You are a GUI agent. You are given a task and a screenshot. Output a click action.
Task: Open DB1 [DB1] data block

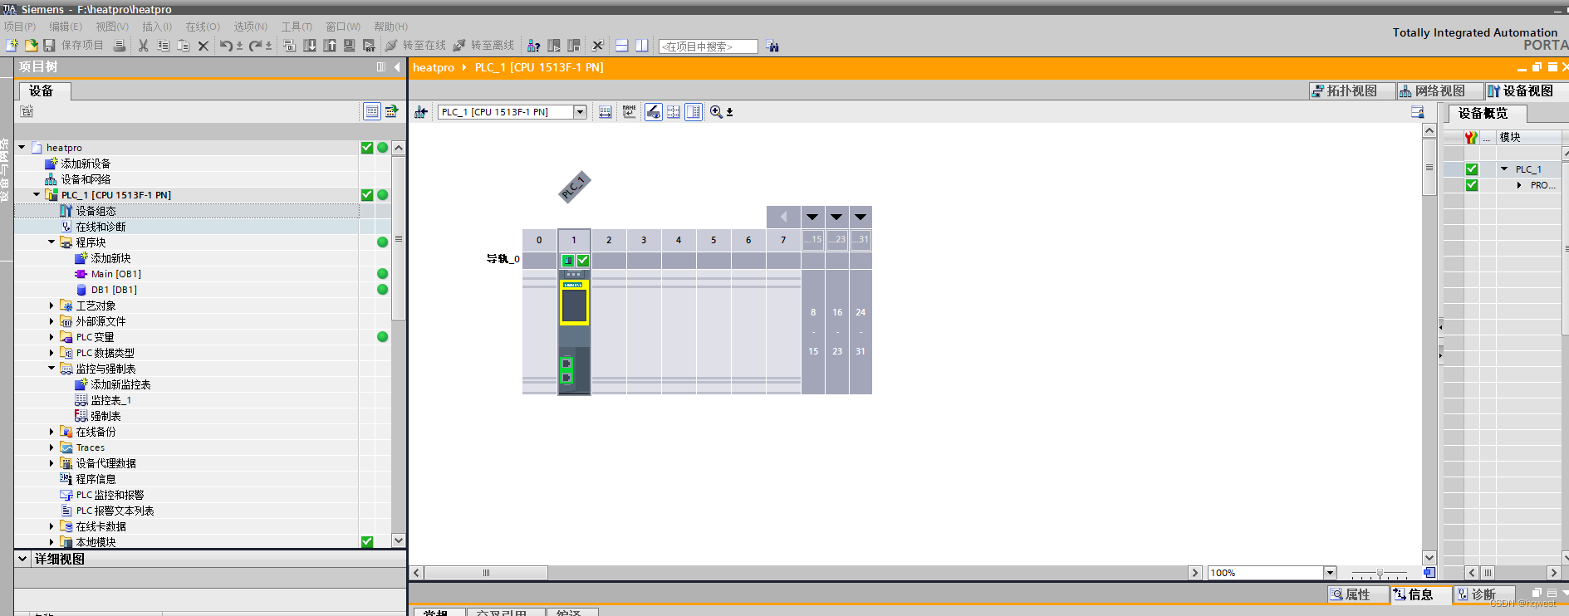point(114,290)
